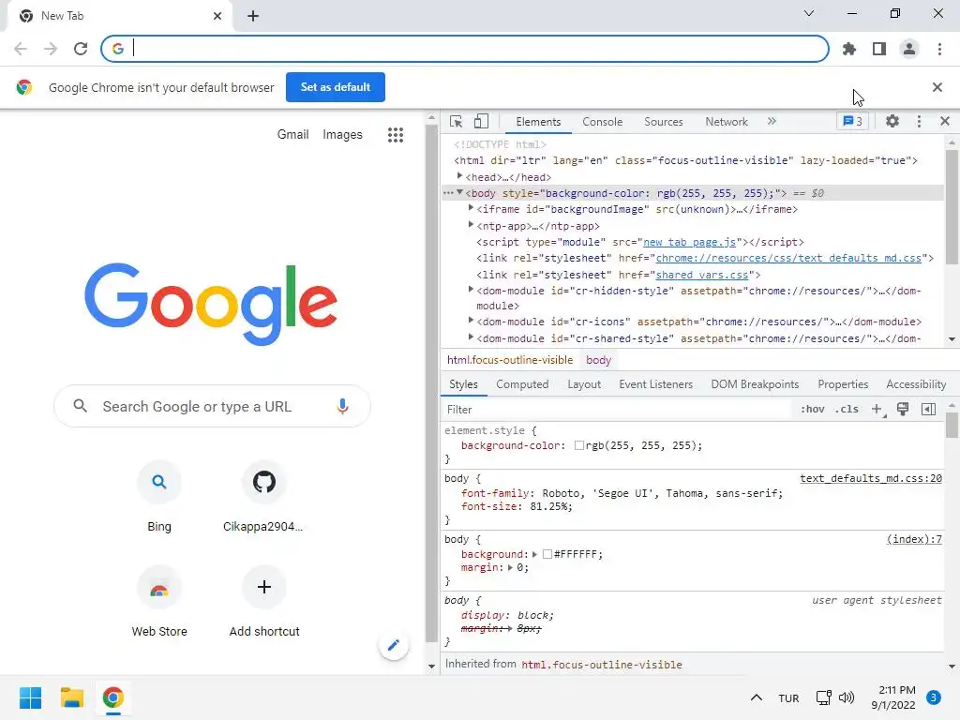Click the toggle rendering emulations paintbrush icon
Image resolution: width=960 pixels, height=720 pixels.
coord(903,409)
